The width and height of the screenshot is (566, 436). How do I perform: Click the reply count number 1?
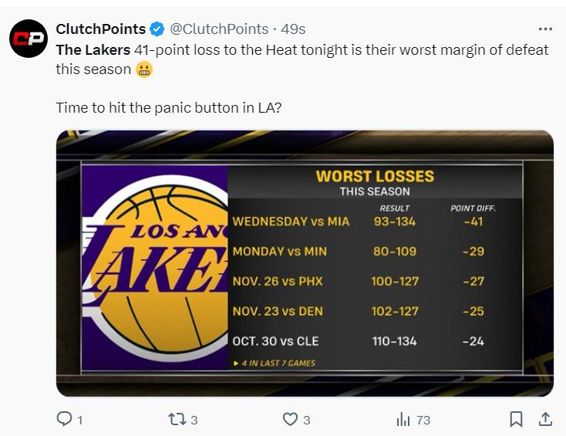(80, 420)
